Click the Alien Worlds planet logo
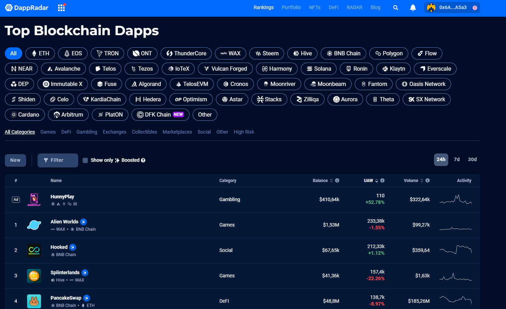 point(34,225)
